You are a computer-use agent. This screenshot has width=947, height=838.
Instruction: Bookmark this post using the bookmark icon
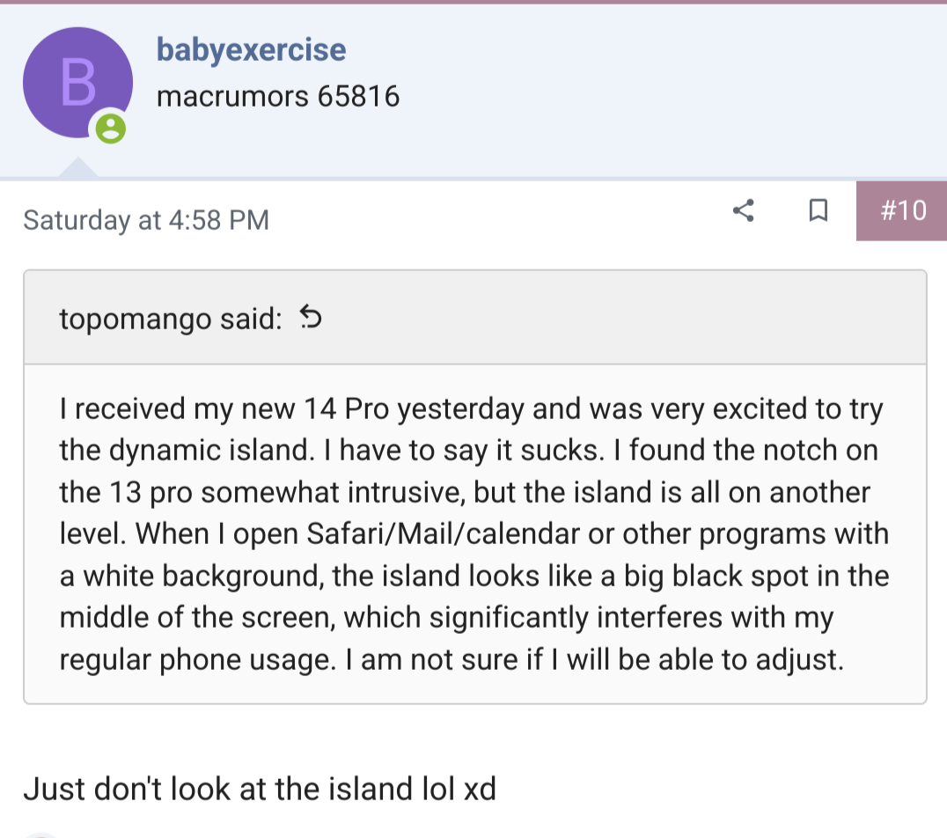pos(818,210)
